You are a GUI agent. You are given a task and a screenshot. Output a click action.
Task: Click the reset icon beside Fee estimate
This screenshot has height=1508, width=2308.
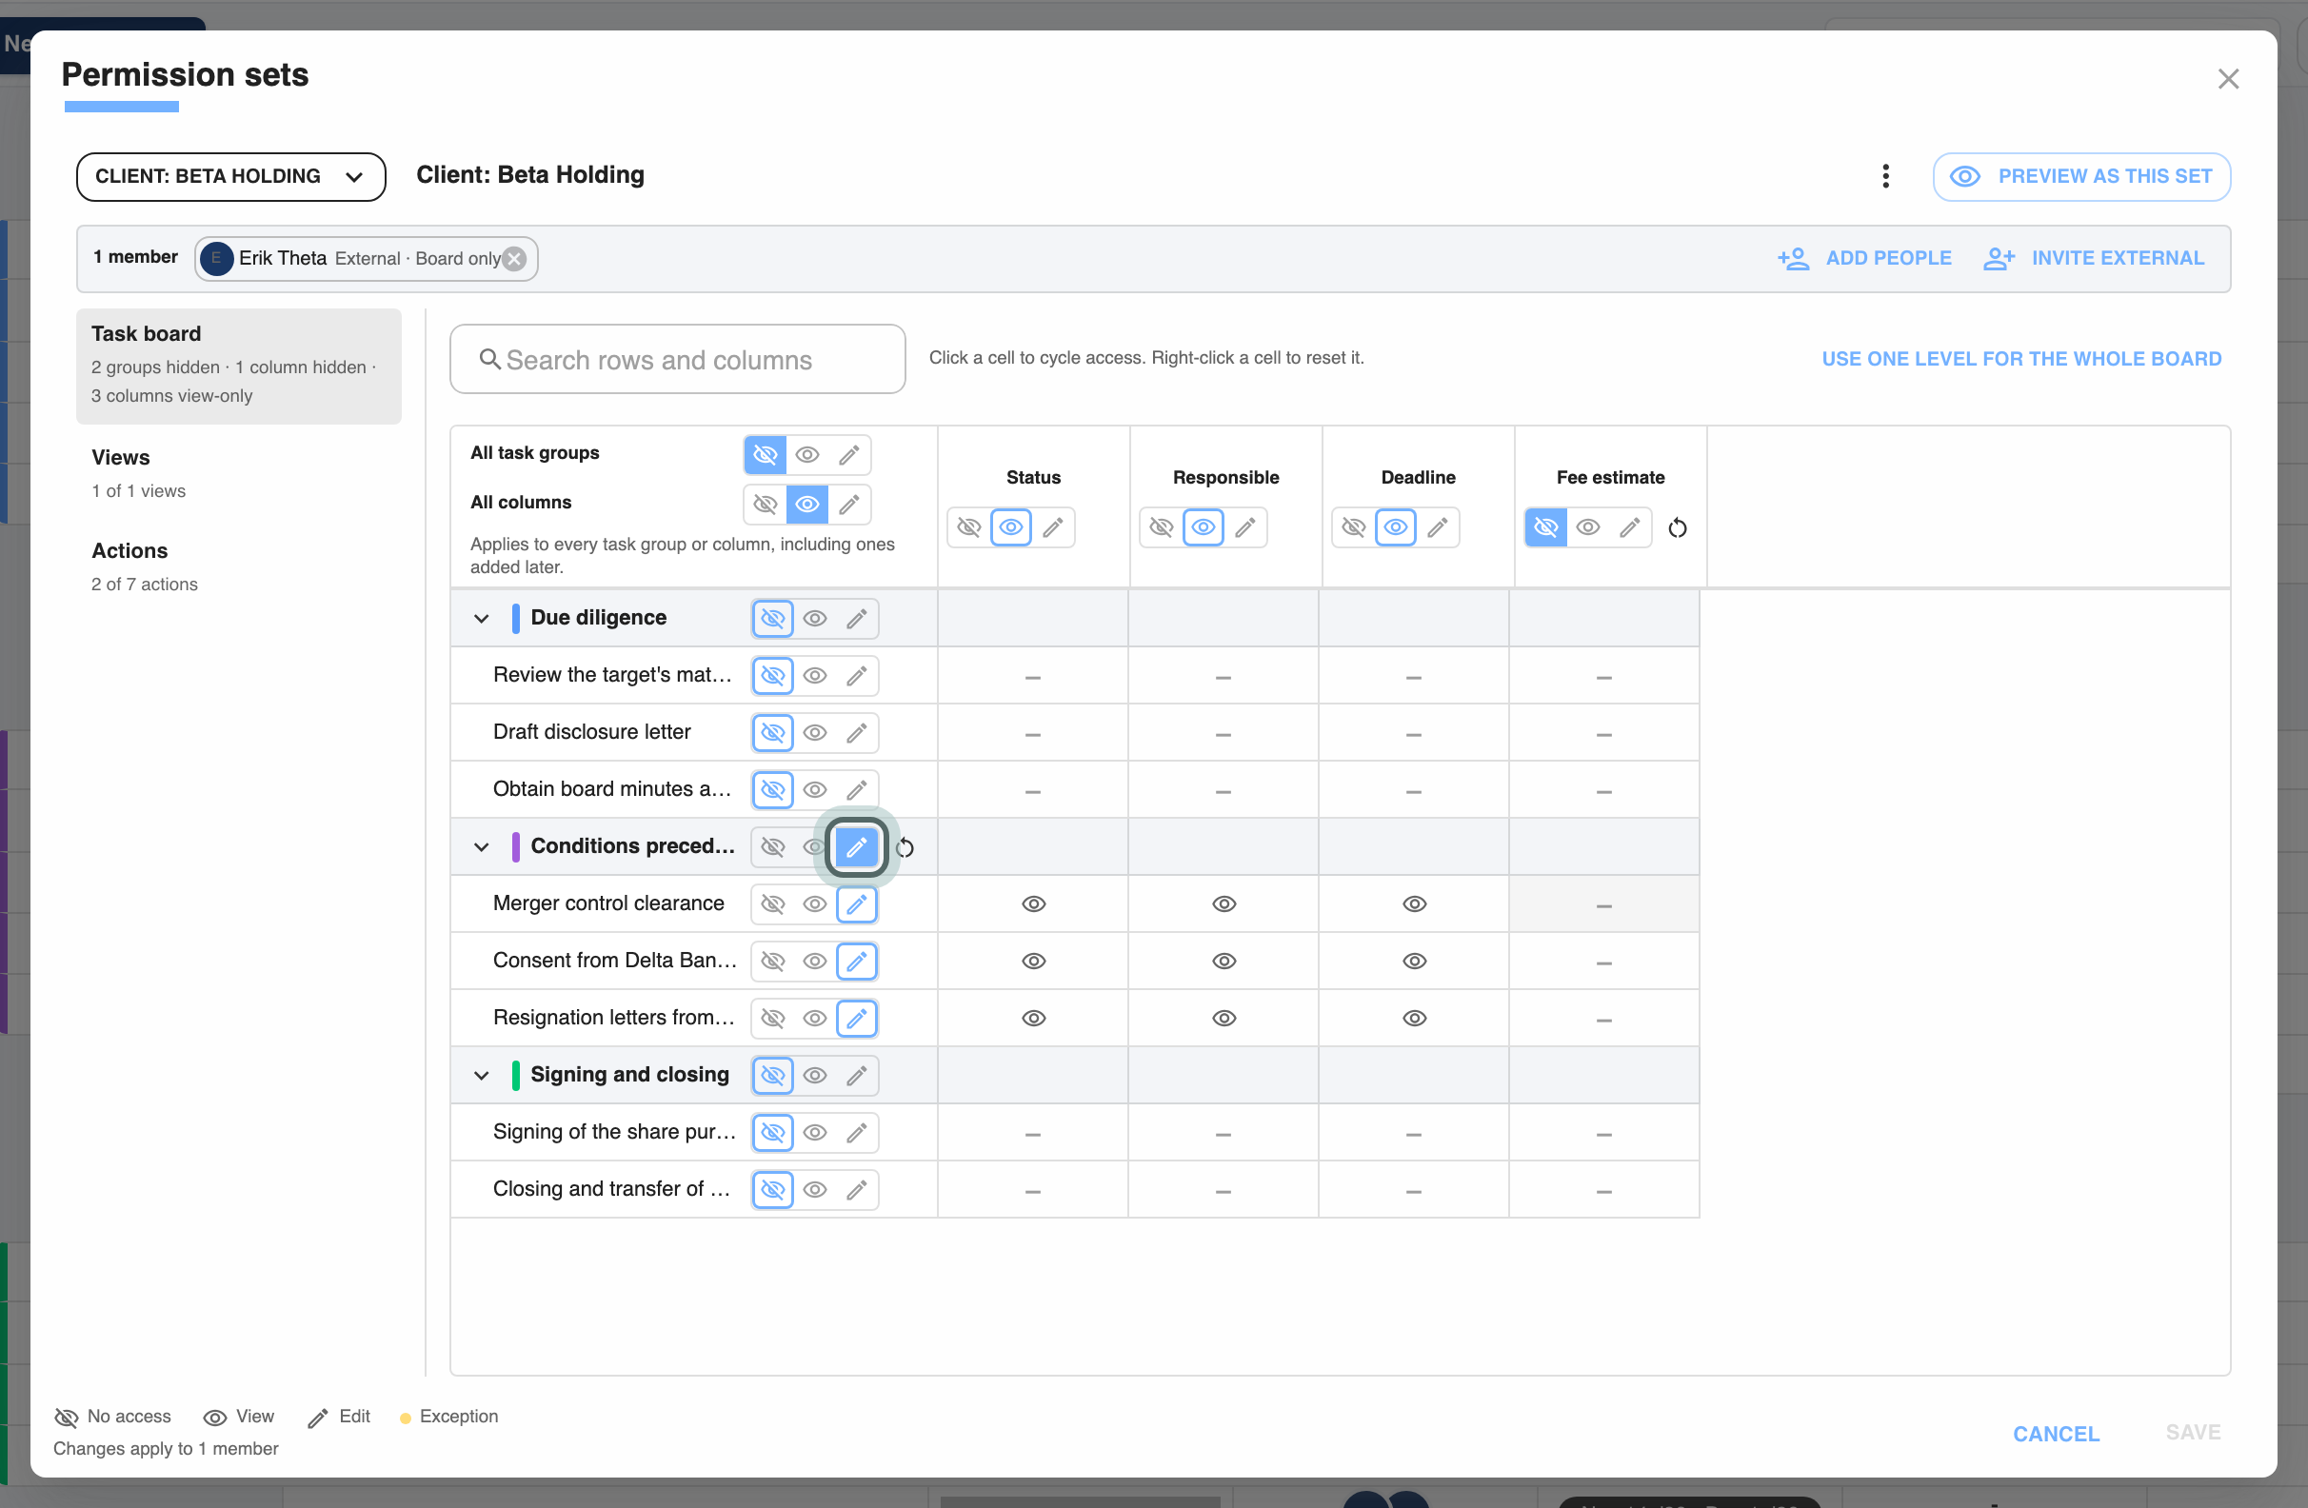1677,527
